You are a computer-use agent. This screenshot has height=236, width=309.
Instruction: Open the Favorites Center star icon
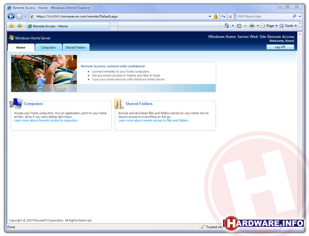(11, 26)
